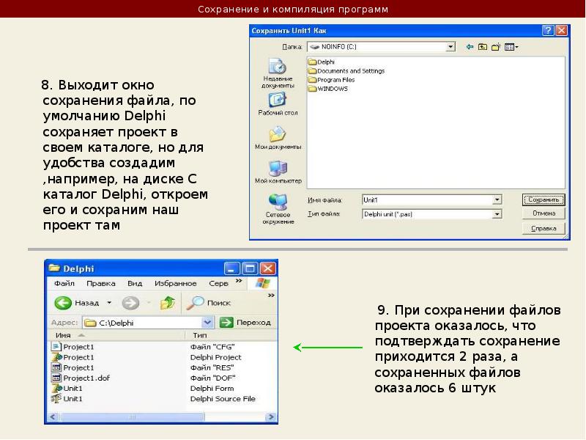Open the file type dropdown list
This screenshot has width=586, height=440.
(x=497, y=214)
